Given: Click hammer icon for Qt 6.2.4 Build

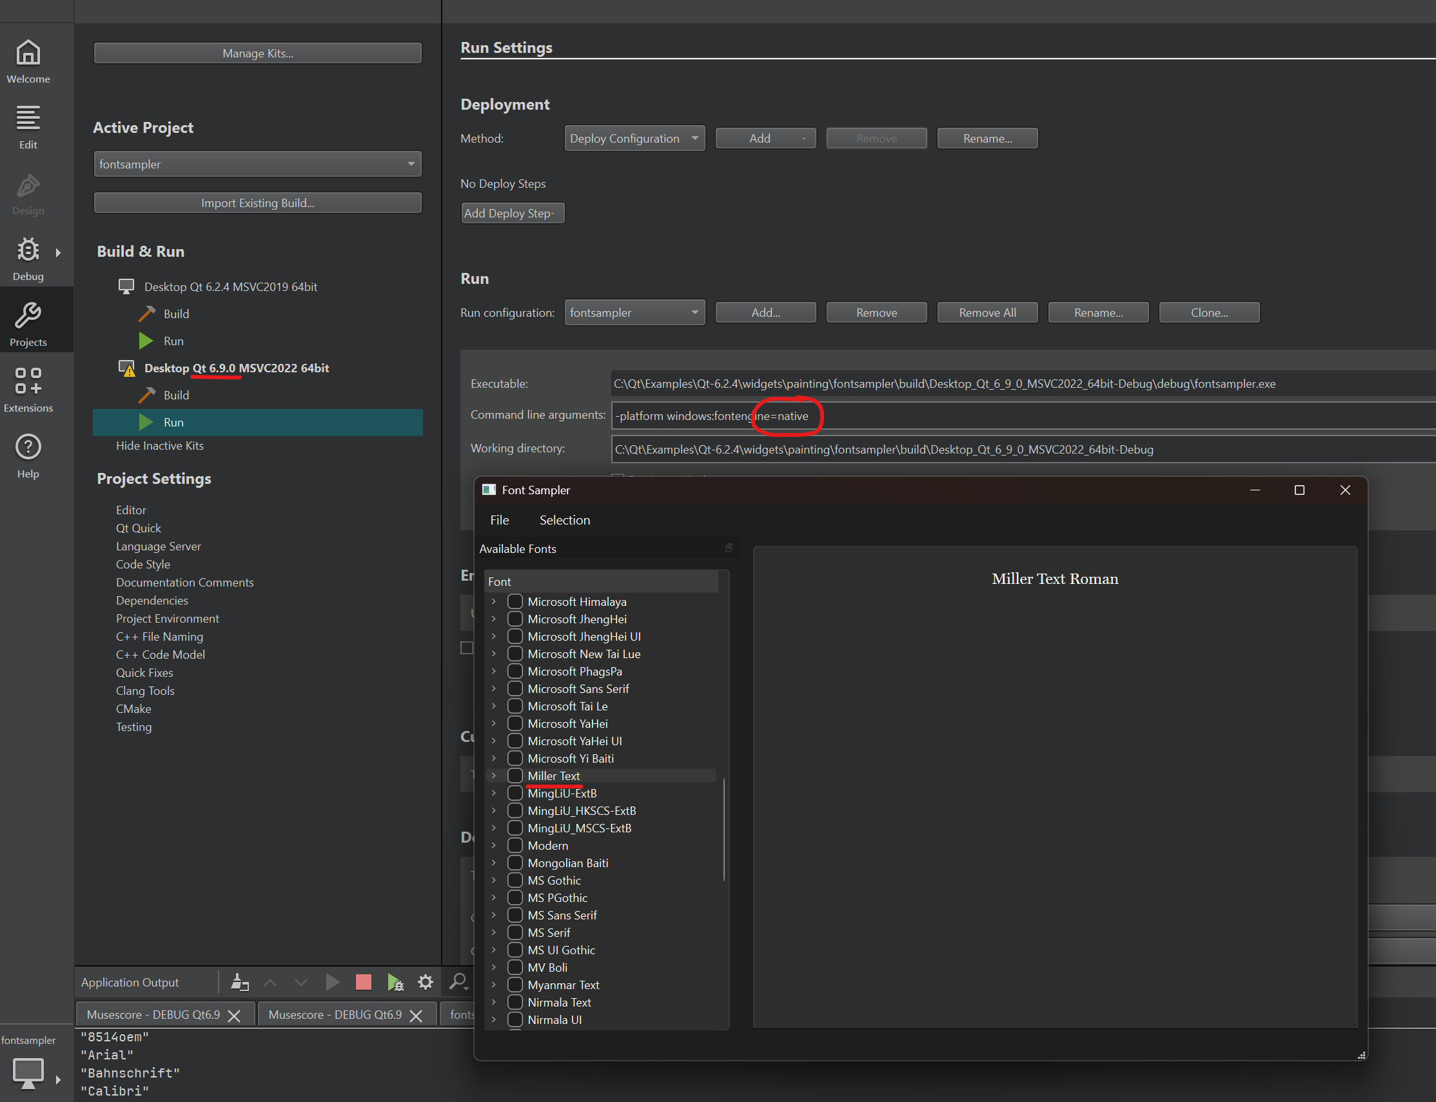Looking at the screenshot, I should pos(147,314).
